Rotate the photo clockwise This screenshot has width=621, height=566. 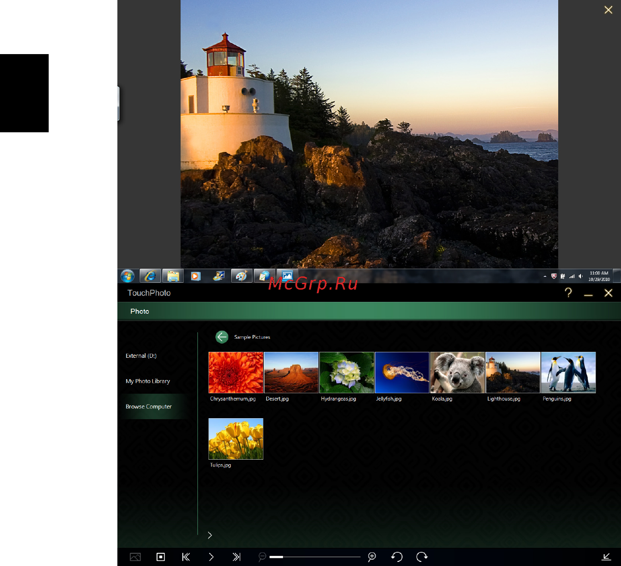422,557
